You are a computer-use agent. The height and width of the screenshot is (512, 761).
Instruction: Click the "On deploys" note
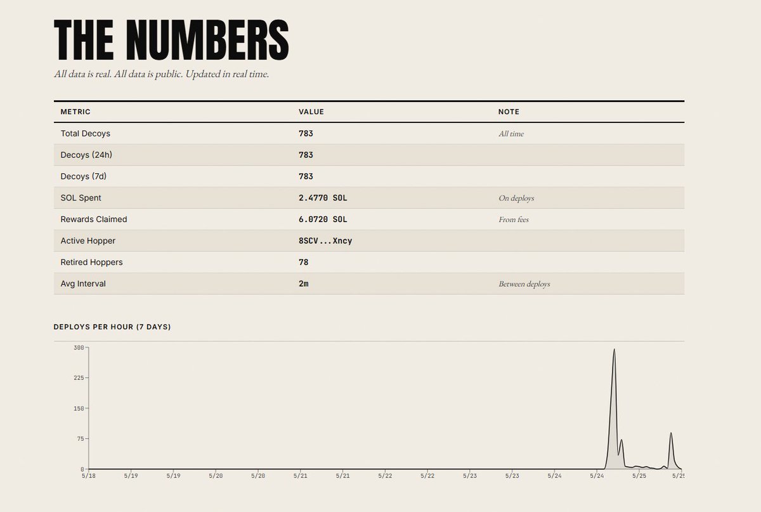pyautogui.click(x=516, y=198)
